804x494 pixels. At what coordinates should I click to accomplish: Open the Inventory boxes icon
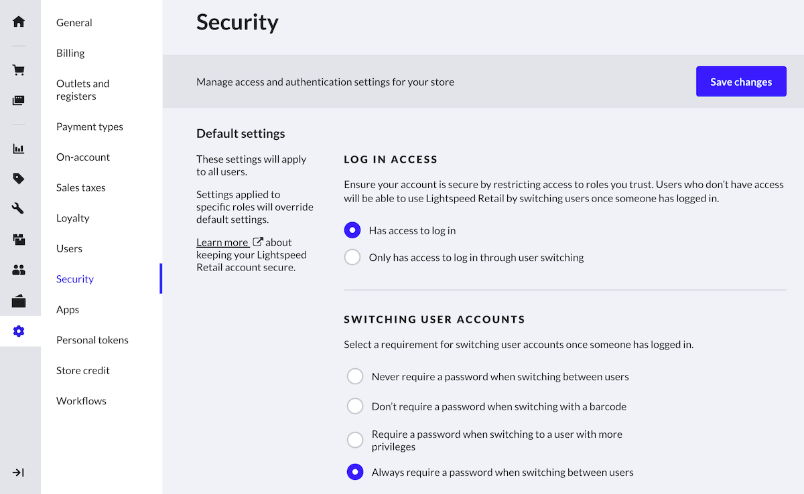[x=19, y=239]
